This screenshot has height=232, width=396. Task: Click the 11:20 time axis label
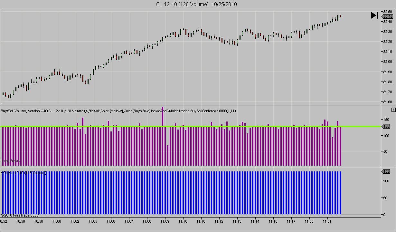[x=309, y=221]
